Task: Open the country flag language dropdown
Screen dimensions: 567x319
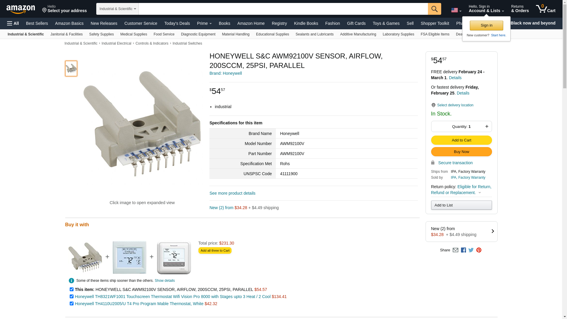Action: [x=456, y=10]
